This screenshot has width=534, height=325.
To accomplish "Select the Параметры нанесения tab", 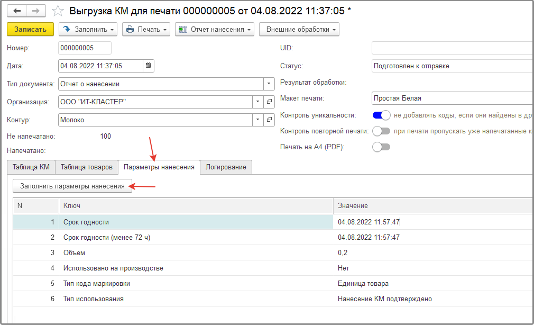I will click(159, 167).
